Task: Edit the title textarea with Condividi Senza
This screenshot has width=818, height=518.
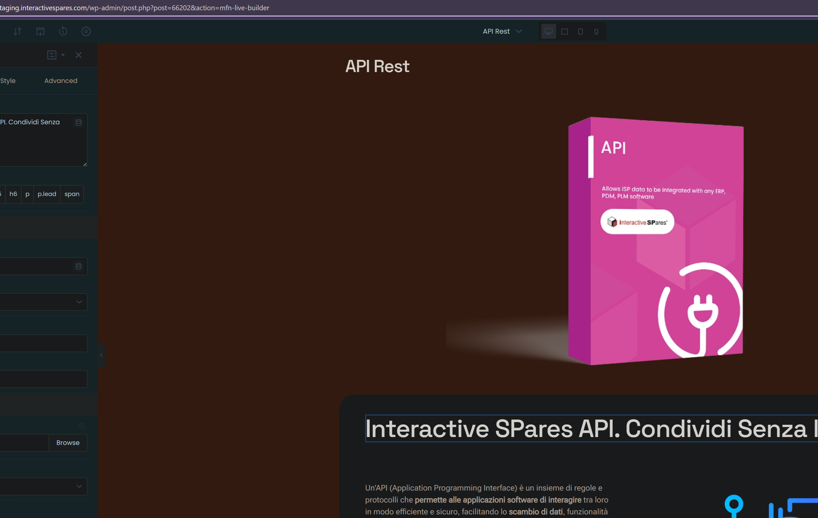Action: pos(43,140)
